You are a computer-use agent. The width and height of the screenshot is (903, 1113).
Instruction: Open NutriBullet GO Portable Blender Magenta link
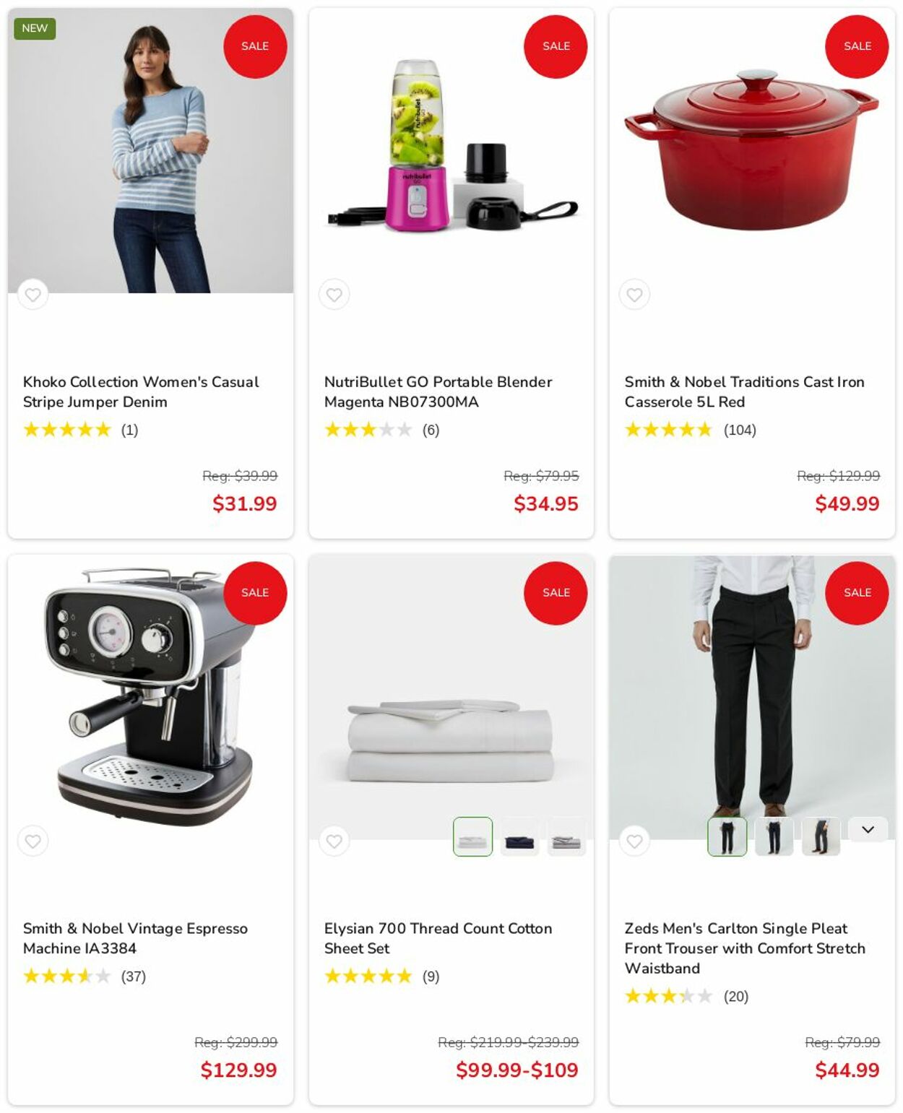(x=438, y=391)
